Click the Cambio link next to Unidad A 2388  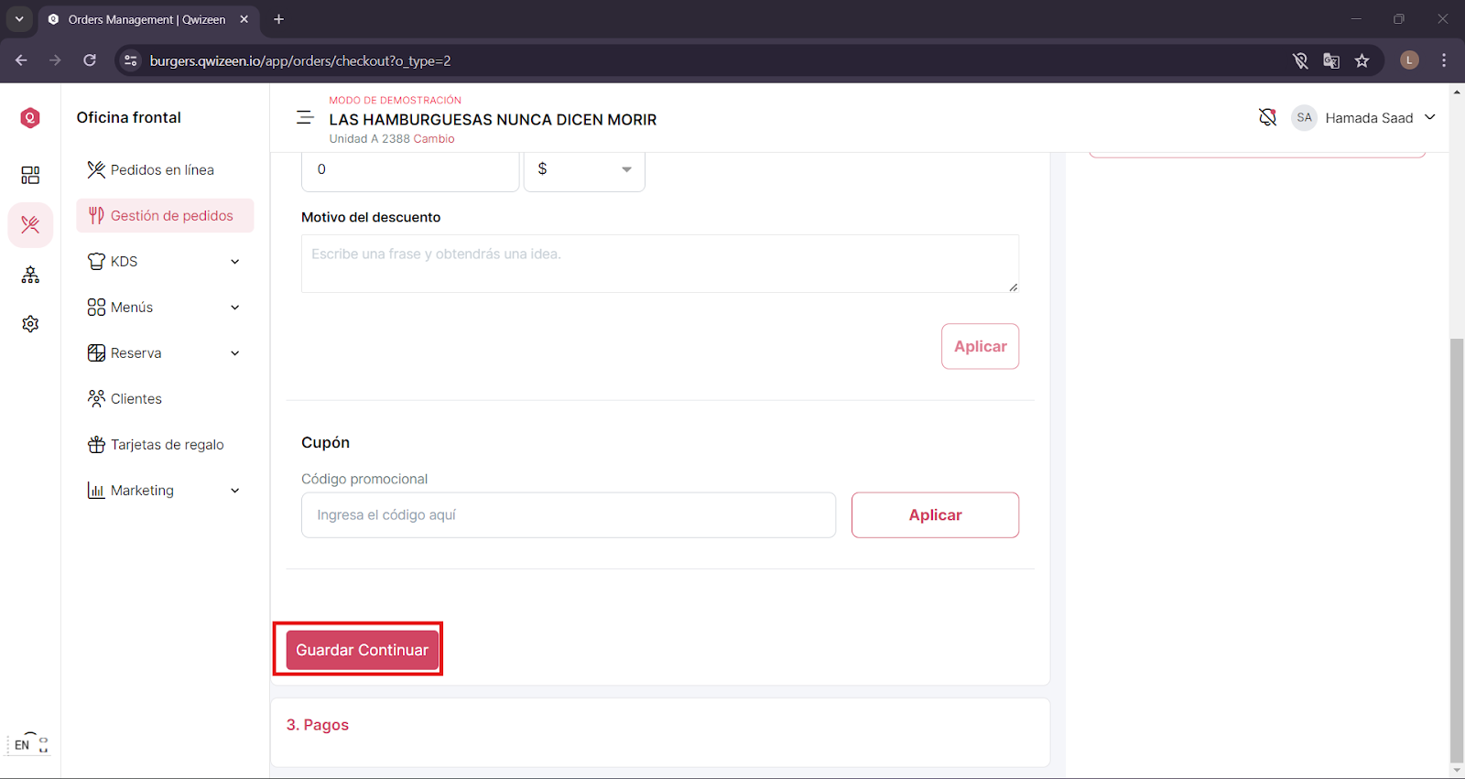(434, 139)
